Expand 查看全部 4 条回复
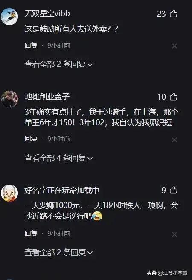 [x=58, y=158]
